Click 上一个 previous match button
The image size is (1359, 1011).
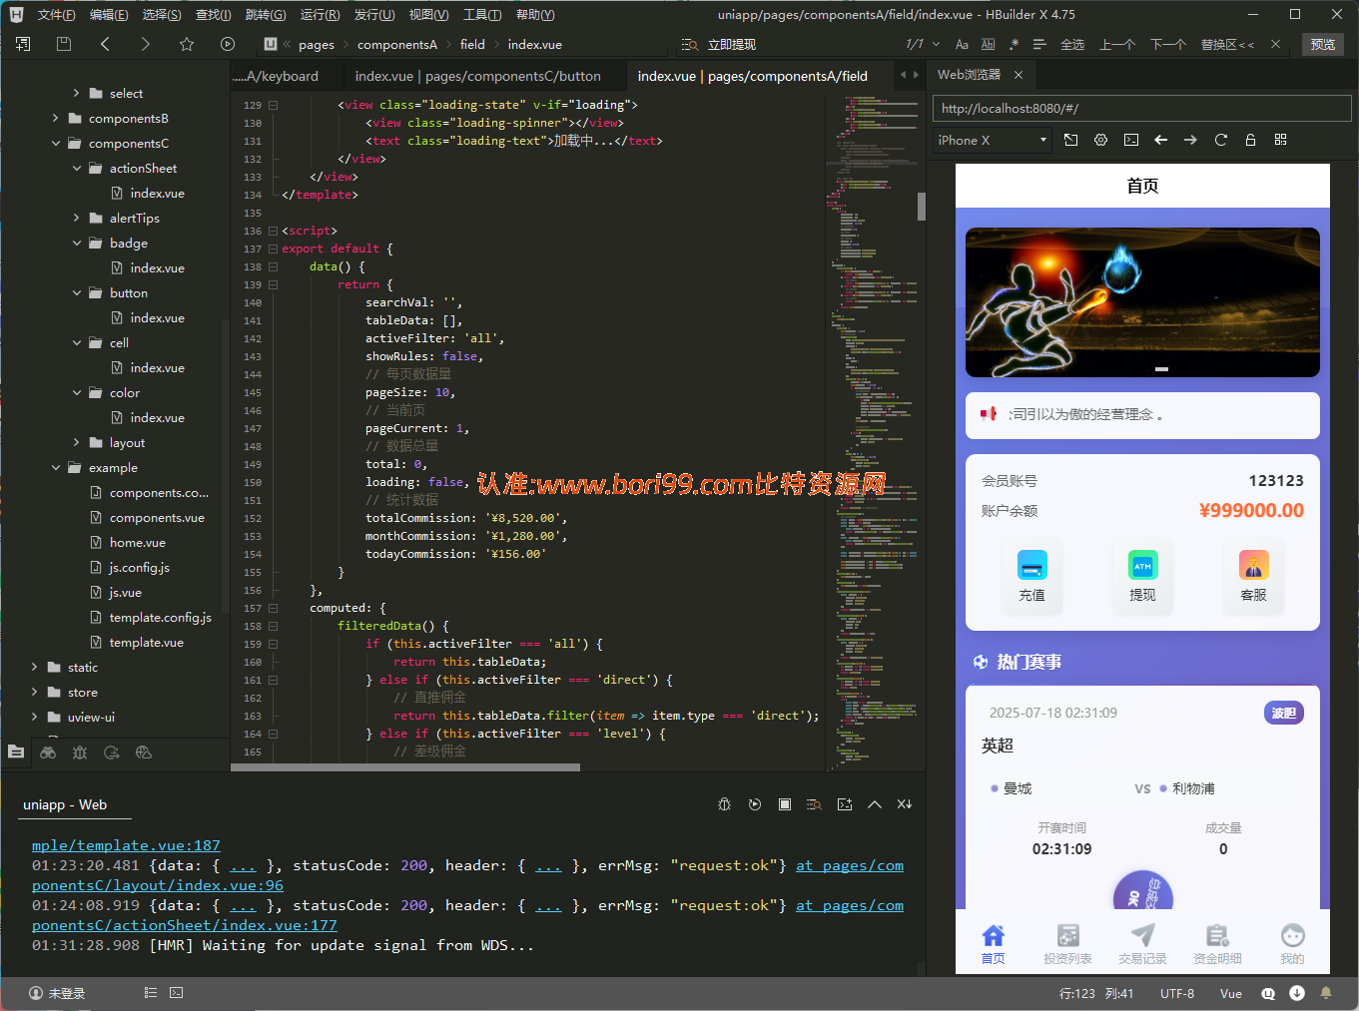pyautogui.click(x=1117, y=44)
